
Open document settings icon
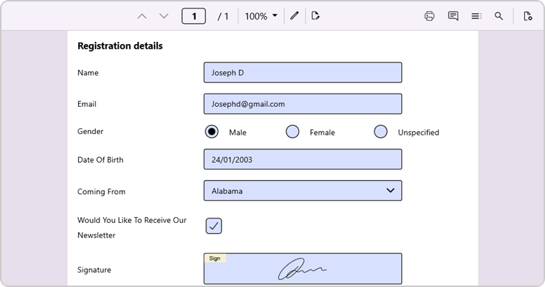click(x=528, y=16)
